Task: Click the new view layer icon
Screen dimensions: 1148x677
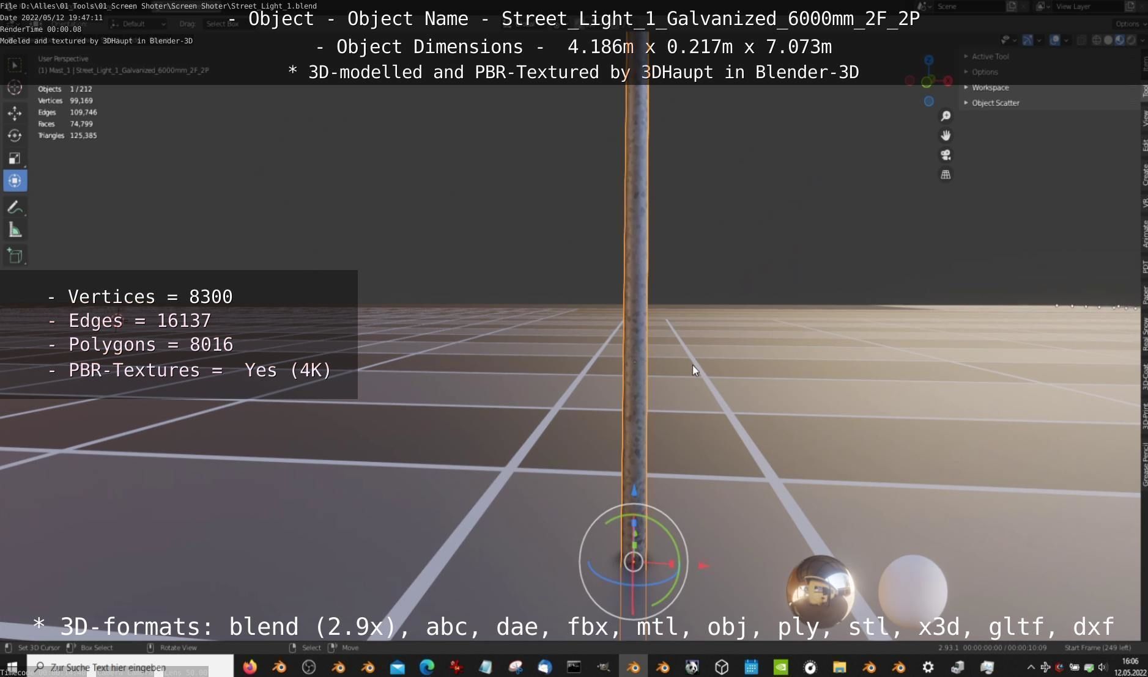Action: (x=1130, y=6)
